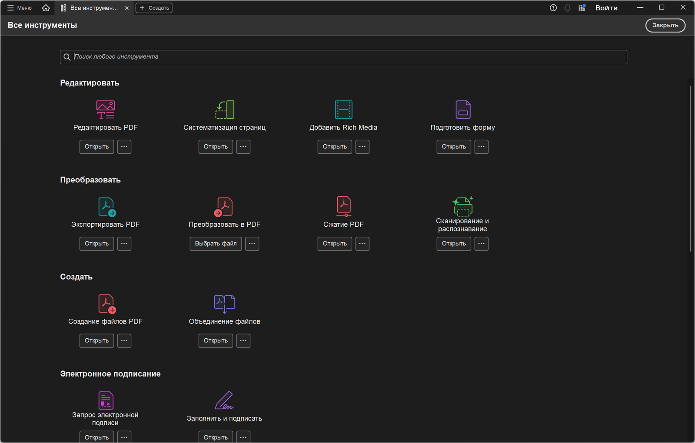The image size is (695, 443).
Task: Select the Систематизация страниц icon
Action: [224, 109]
